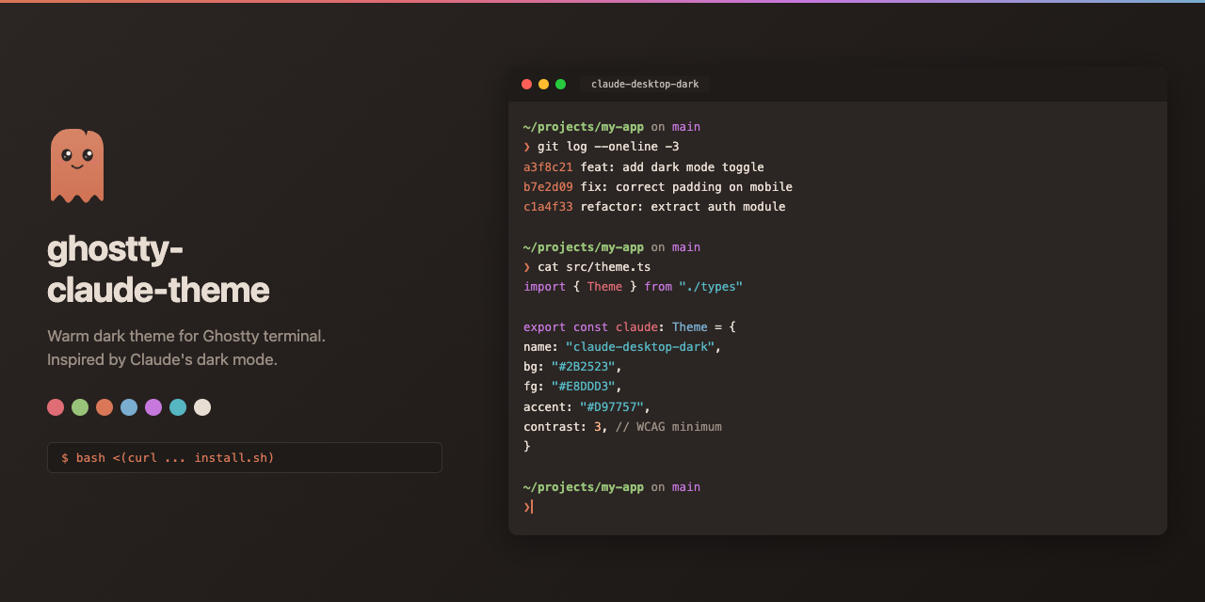Viewport: 1205px width, 602px height.
Task: Click the bash install command box
Action: tap(245, 457)
